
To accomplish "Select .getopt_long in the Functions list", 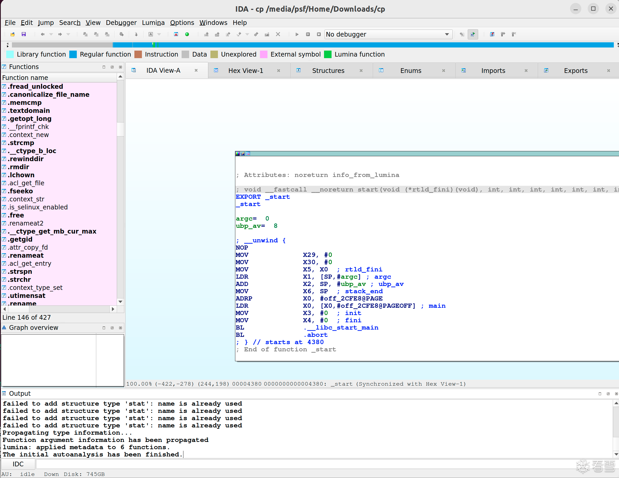I will (x=30, y=119).
